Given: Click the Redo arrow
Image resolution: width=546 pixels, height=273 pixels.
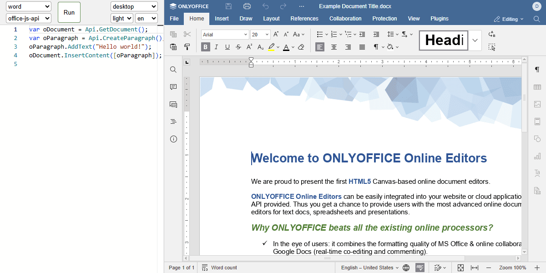Looking at the screenshot, I should point(283,6).
